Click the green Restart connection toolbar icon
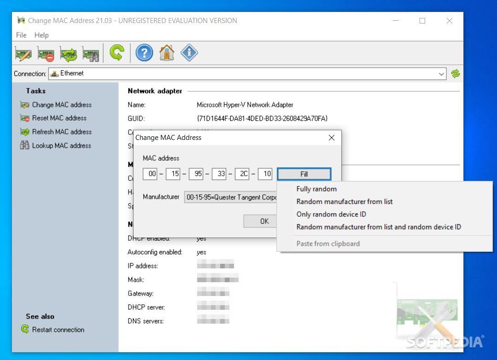Image resolution: width=497 pixels, height=360 pixels. tap(117, 52)
